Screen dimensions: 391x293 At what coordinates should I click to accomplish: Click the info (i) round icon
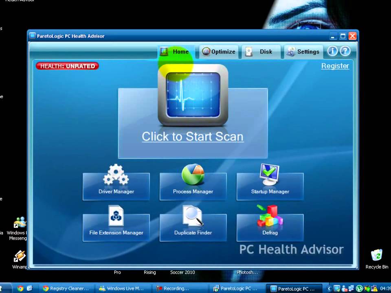point(332,51)
